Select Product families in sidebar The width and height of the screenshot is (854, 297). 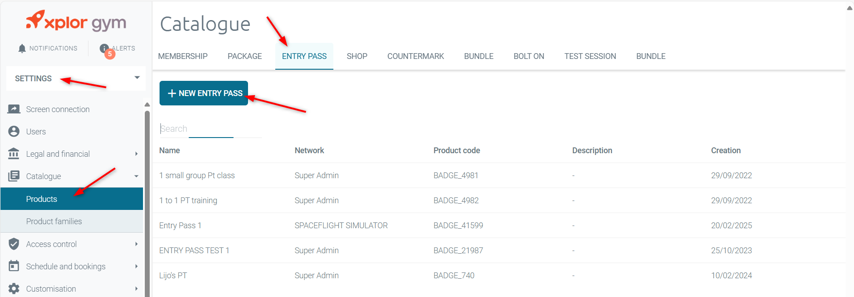tap(54, 221)
